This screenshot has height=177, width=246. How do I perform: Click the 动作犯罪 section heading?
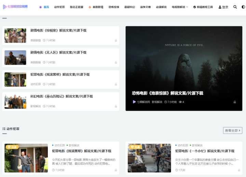(13, 129)
